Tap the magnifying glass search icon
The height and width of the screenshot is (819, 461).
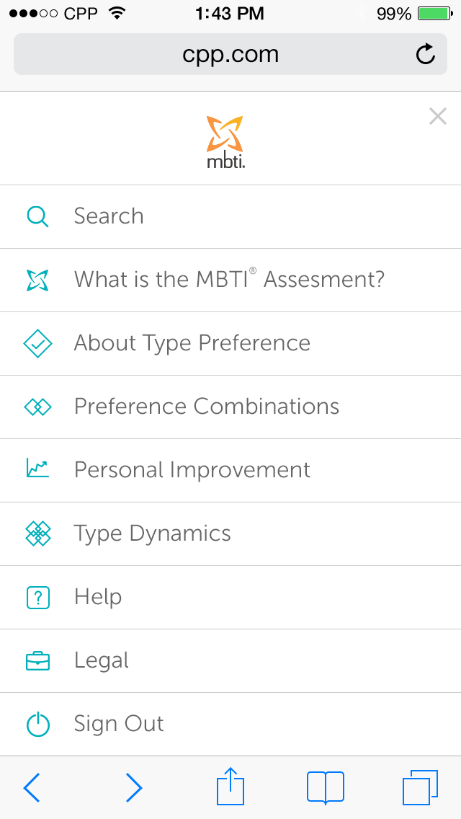[37, 217]
